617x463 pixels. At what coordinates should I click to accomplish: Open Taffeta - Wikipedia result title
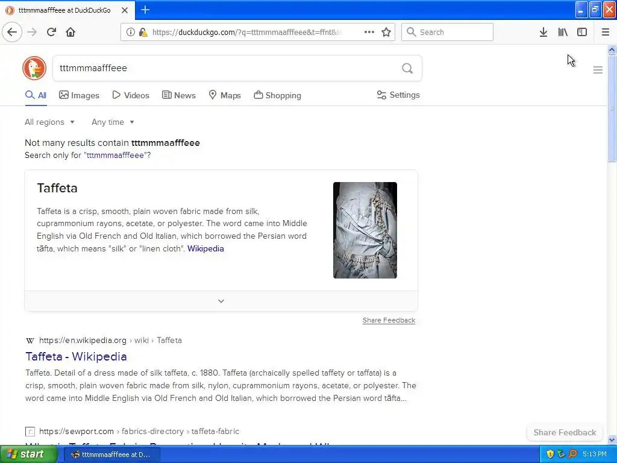tap(76, 356)
